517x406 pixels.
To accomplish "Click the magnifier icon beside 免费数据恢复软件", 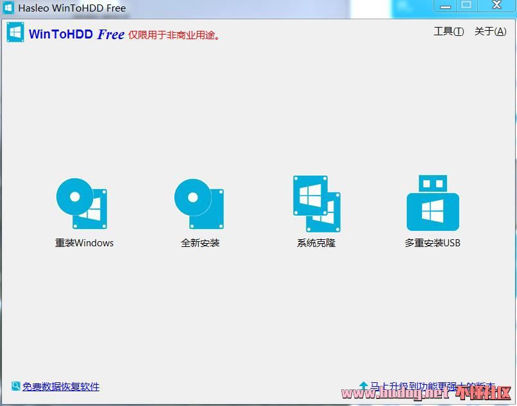I will click(15, 386).
